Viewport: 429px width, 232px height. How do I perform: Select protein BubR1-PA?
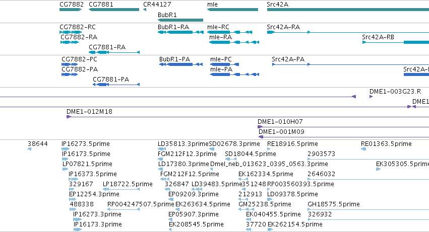point(174,59)
